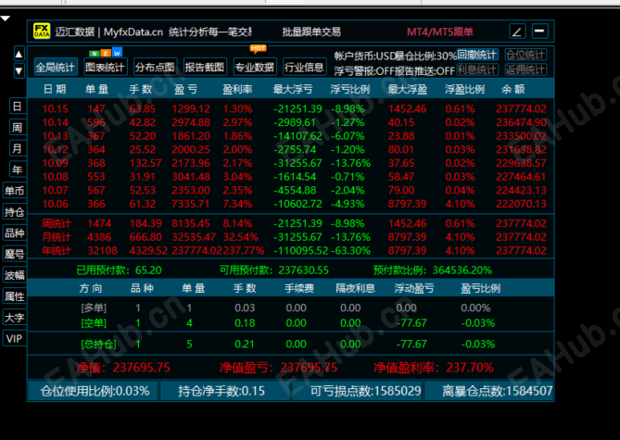The width and height of the screenshot is (620, 440).
Task: Click the 余额 column header
Action: click(x=513, y=89)
